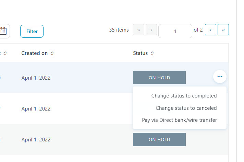
Task: Toggle the three-dot row actions menu
Action: [x=220, y=77]
